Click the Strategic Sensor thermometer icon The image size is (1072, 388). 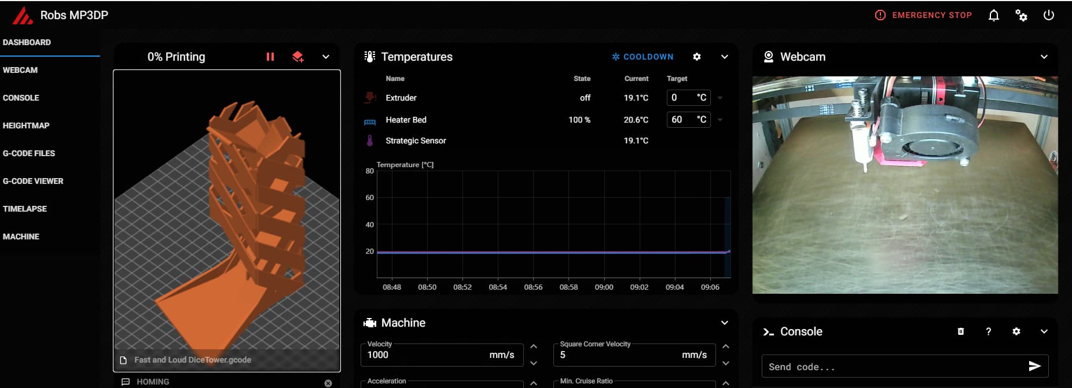tap(370, 141)
